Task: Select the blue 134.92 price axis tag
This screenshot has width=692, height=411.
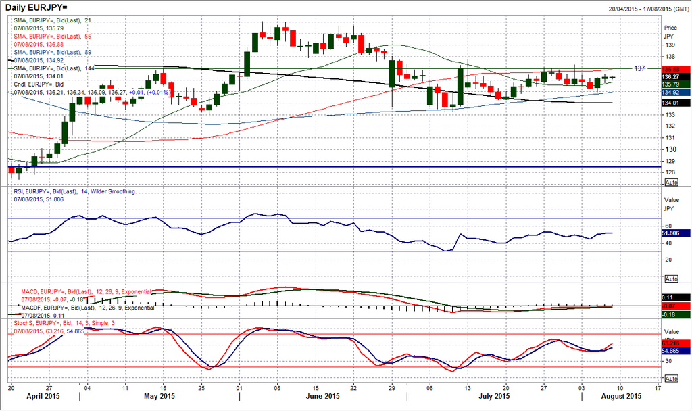Action: (x=676, y=92)
